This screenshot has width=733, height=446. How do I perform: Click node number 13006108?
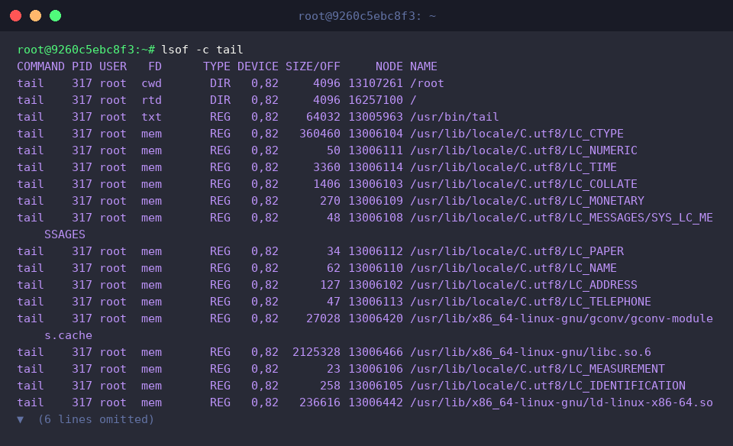[x=376, y=218]
